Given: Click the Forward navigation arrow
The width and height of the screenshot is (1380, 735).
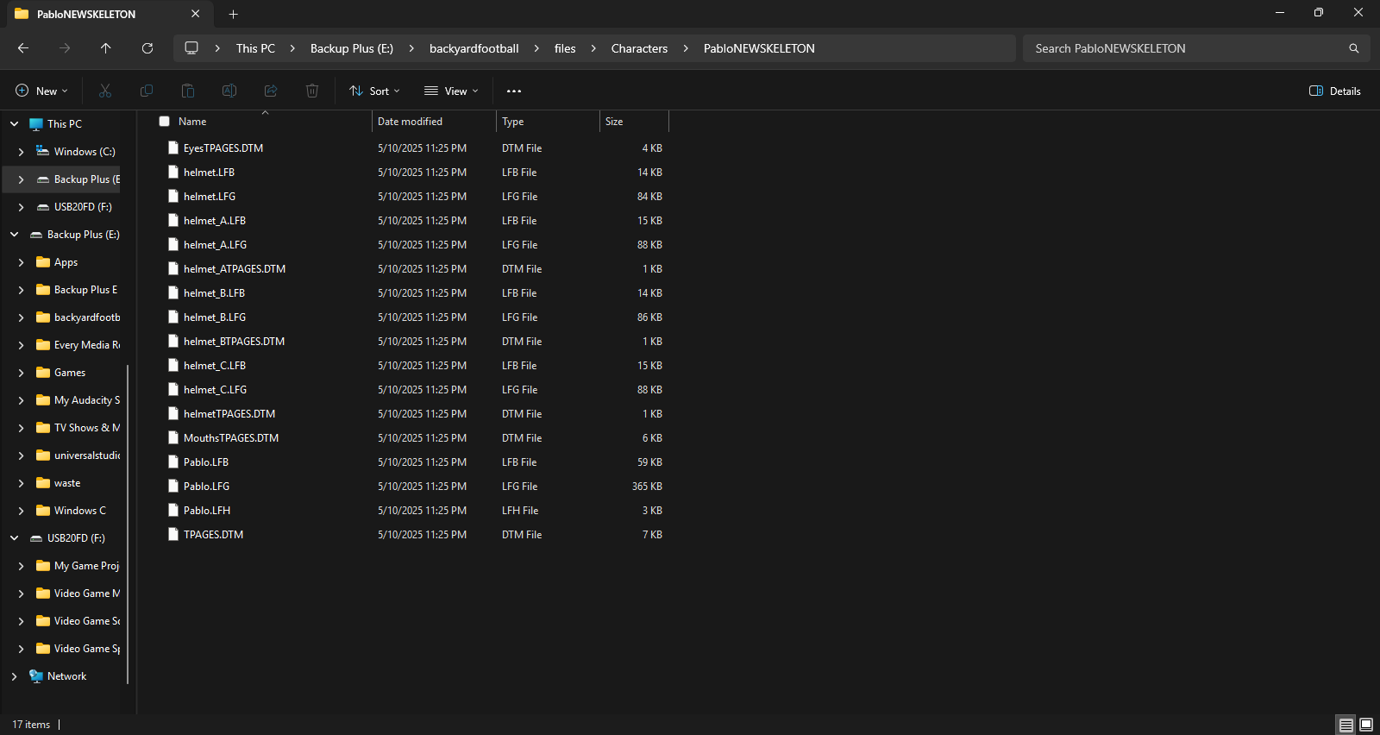Looking at the screenshot, I should click(65, 48).
